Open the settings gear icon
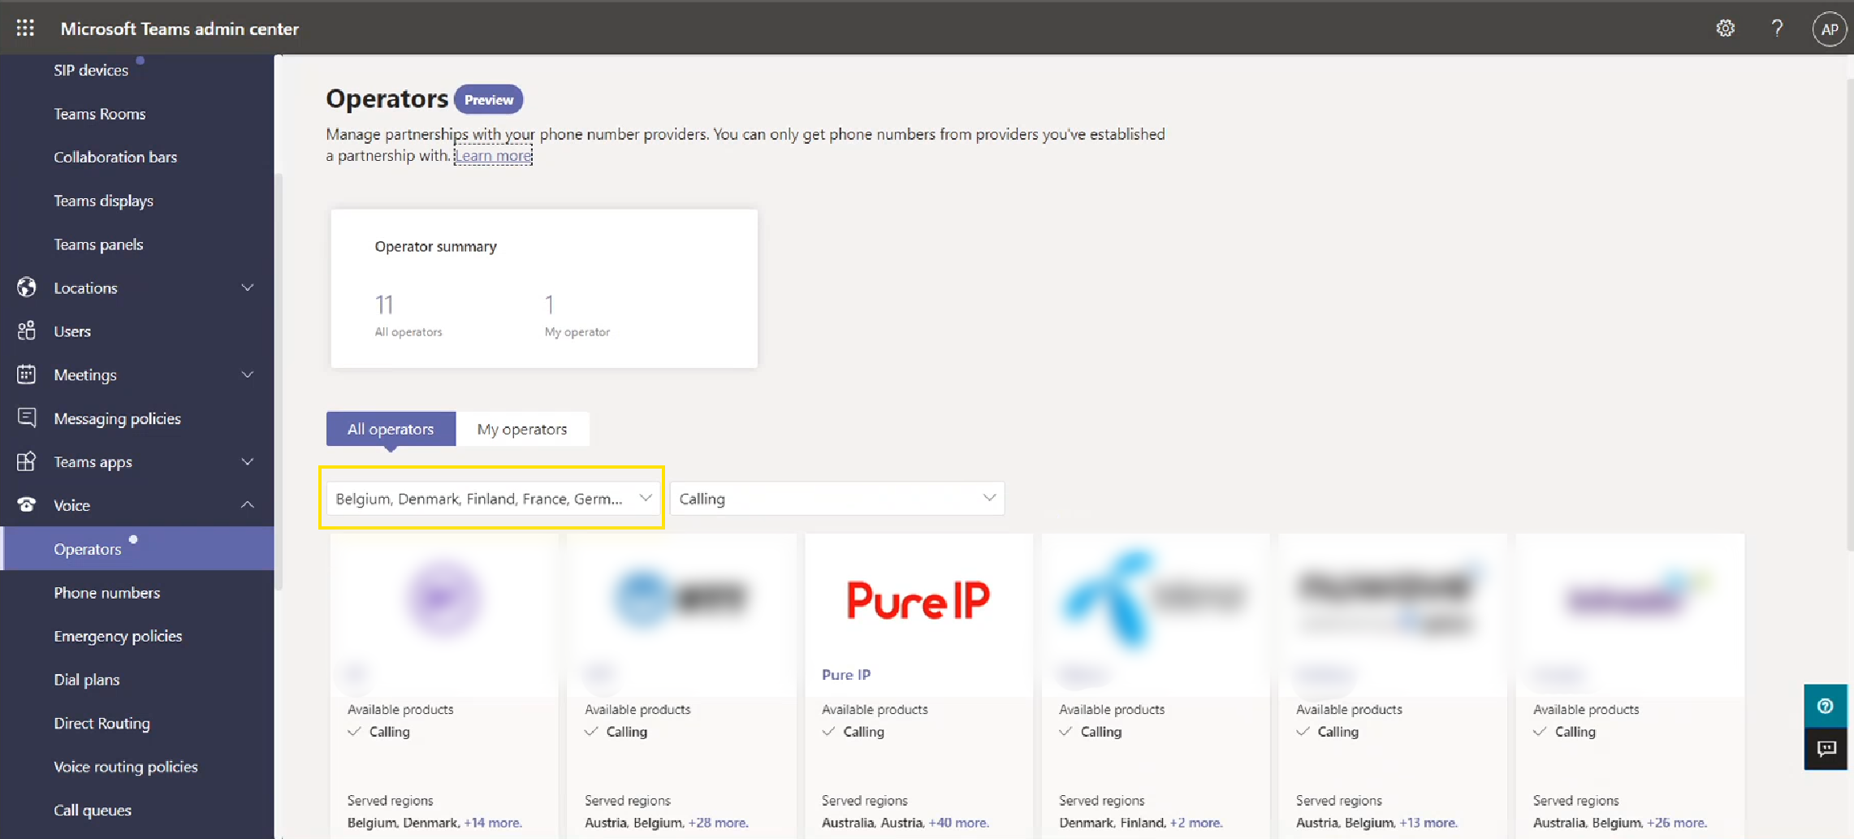1854x839 pixels. (x=1725, y=28)
